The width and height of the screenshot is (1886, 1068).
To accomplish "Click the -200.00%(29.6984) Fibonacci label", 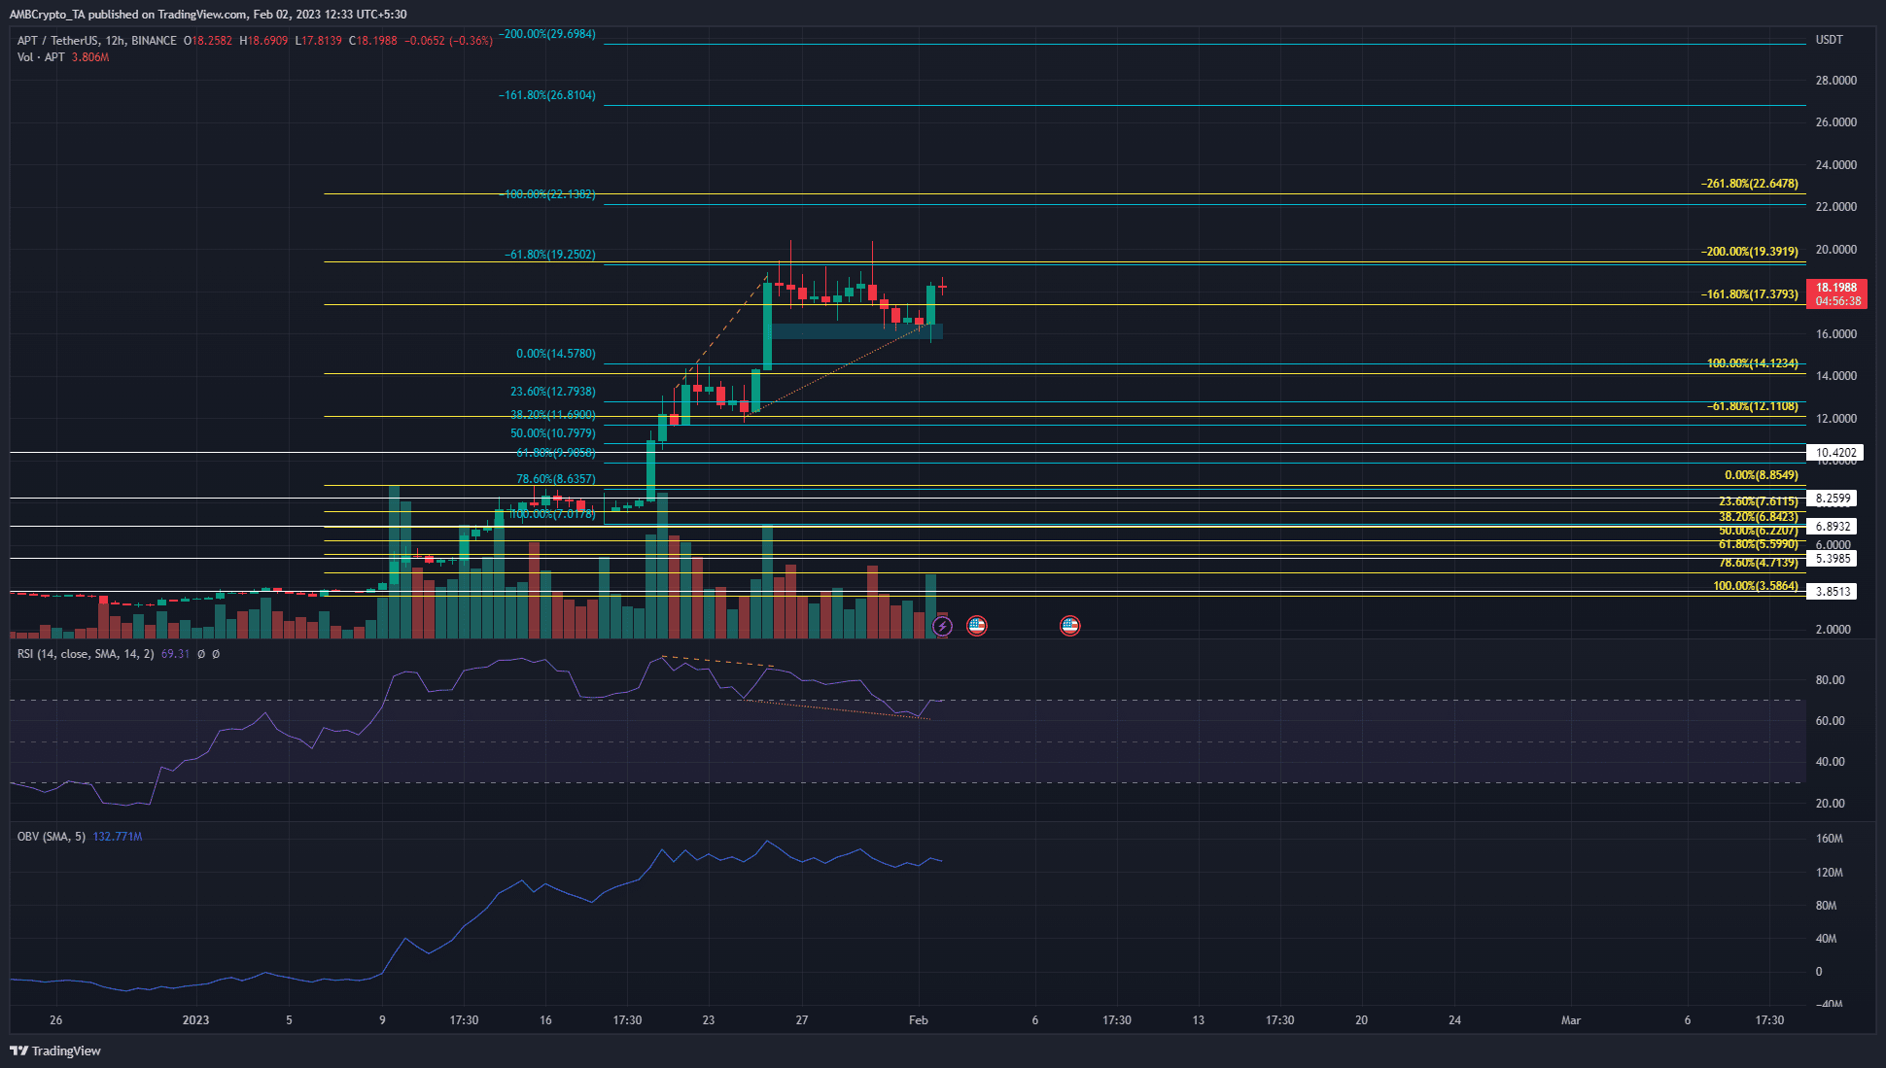I will point(547,34).
